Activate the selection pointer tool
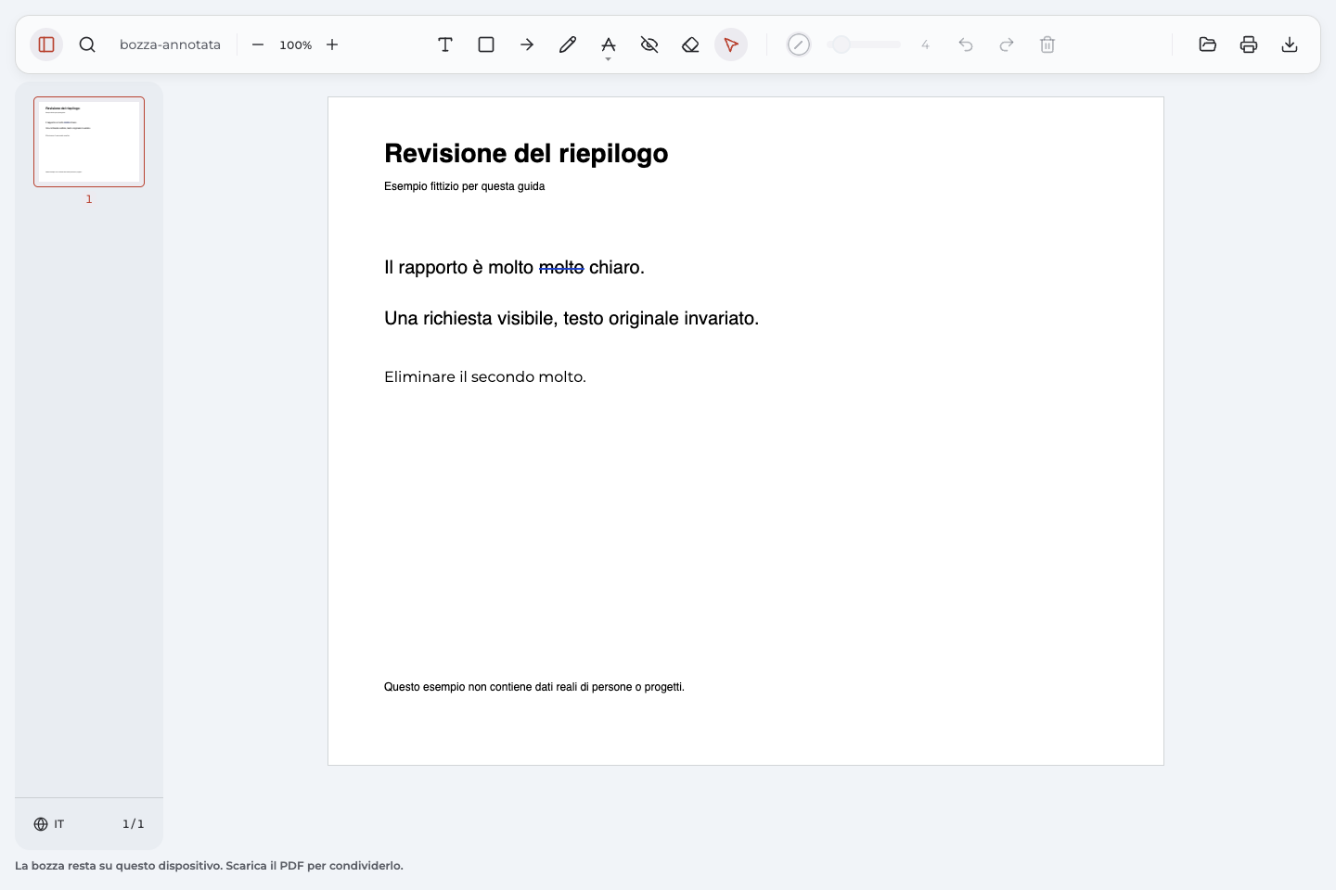 coord(731,44)
